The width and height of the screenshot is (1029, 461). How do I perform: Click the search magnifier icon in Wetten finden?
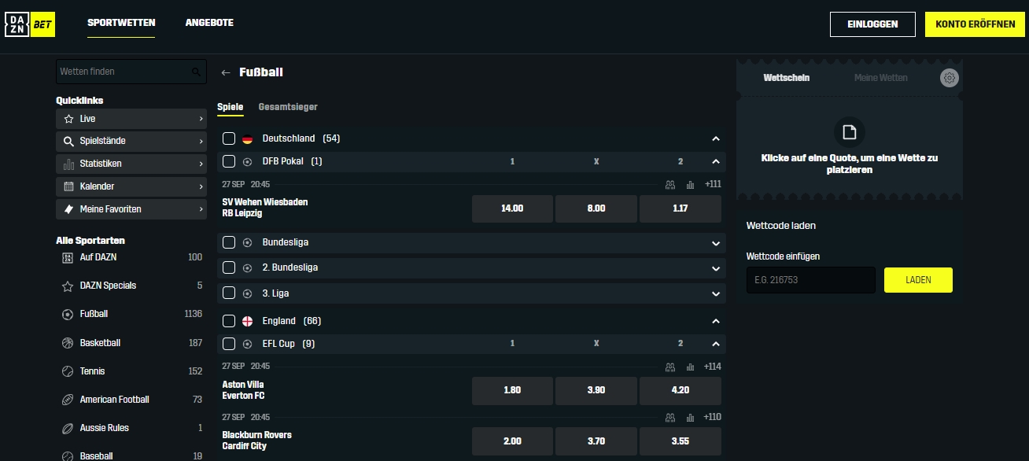196,72
